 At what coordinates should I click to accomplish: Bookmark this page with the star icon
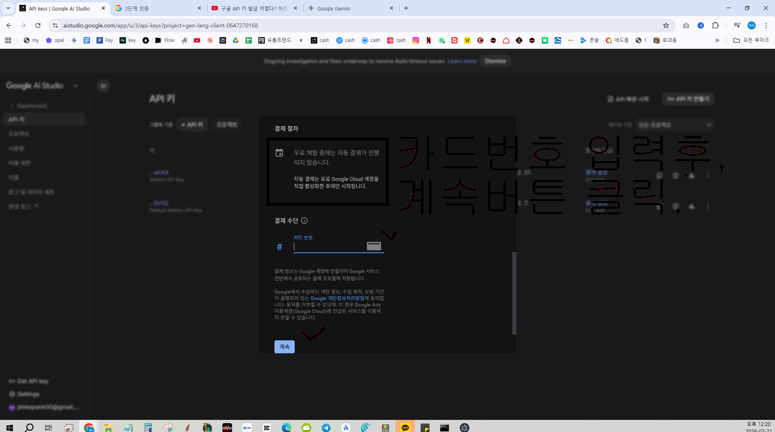[666, 25]
